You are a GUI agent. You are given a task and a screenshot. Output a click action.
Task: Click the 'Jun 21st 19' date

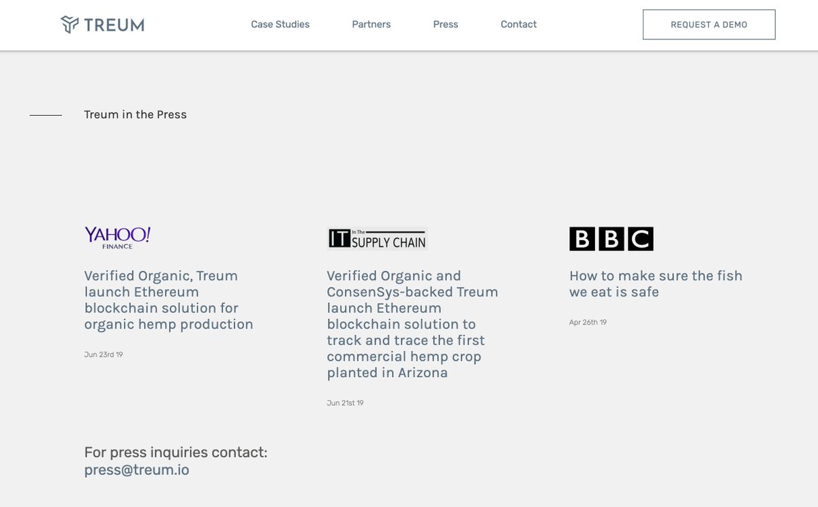tap(345, 403)
